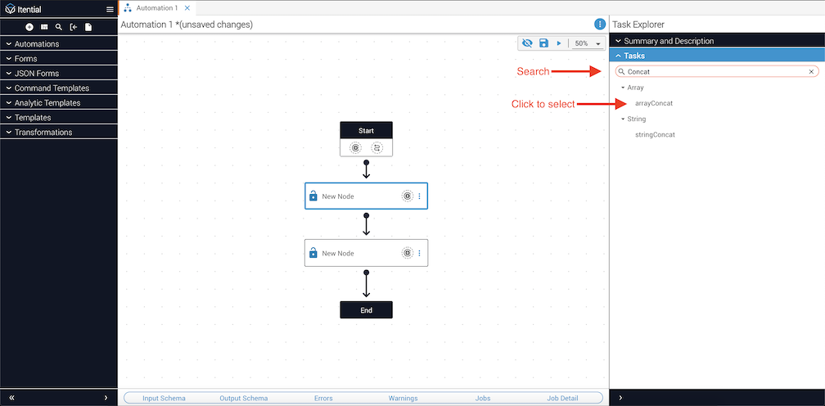
Task: Collapse Task Explorer with bottom chevron
Action: coord(620,398)
